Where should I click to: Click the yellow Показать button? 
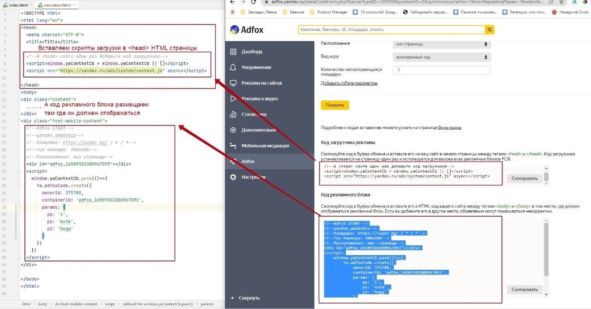(x=335, y=105)
